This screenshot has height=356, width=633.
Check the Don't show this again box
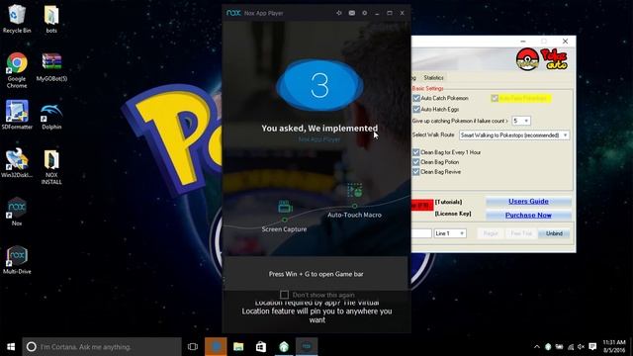pyautogui.click(x=284, y=295)
